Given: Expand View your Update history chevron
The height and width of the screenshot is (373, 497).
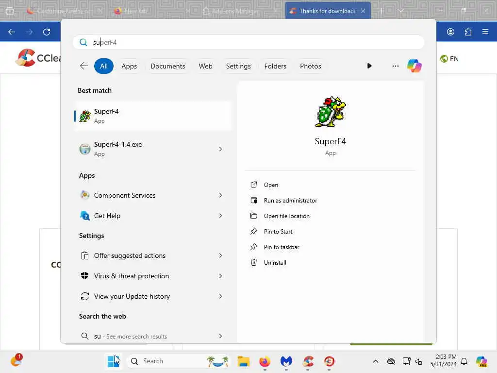Looking at the screenshot, I should (x=220, y=296).
